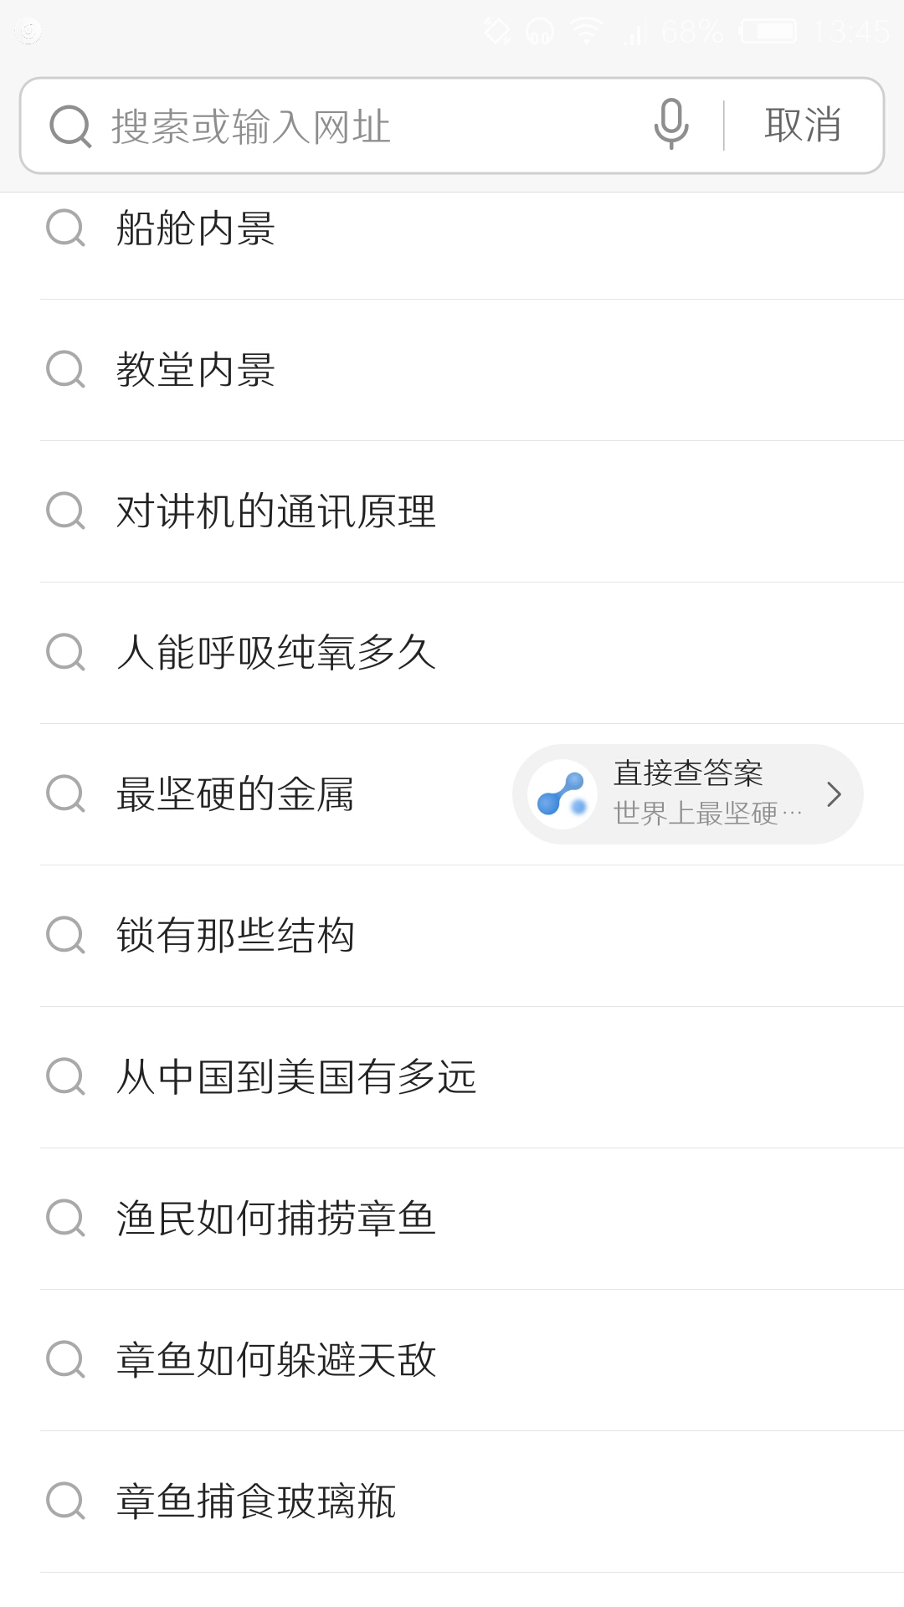This screenshot has height=1607, width=904.
Task: Click magnifier icon beside 对讲机的通讯原理
Action: click(x=65, y=511)
